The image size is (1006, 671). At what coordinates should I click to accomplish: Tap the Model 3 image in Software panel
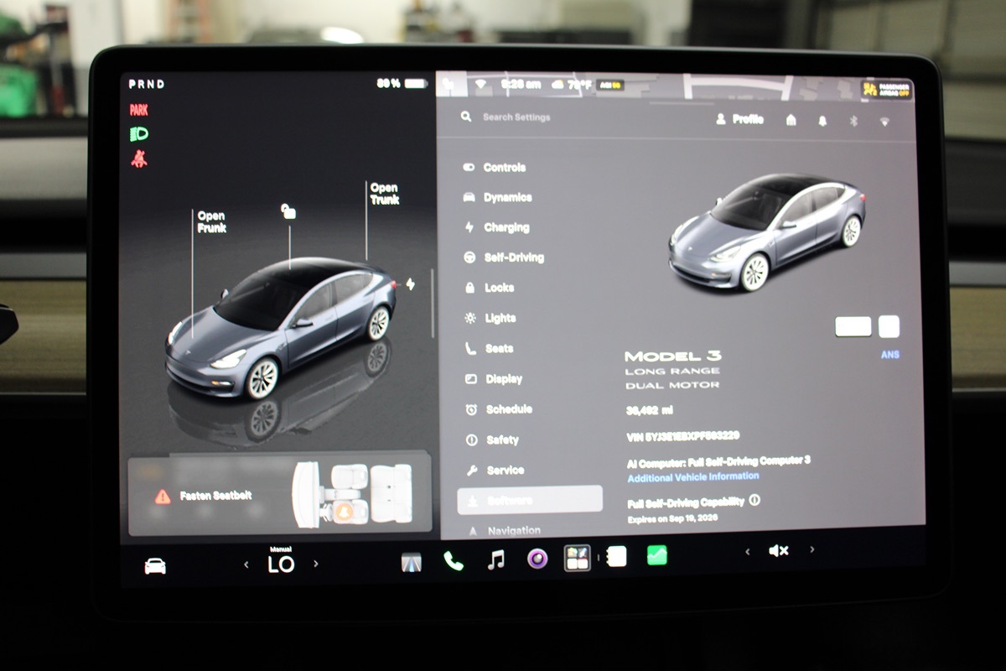(x=766, y=232)
